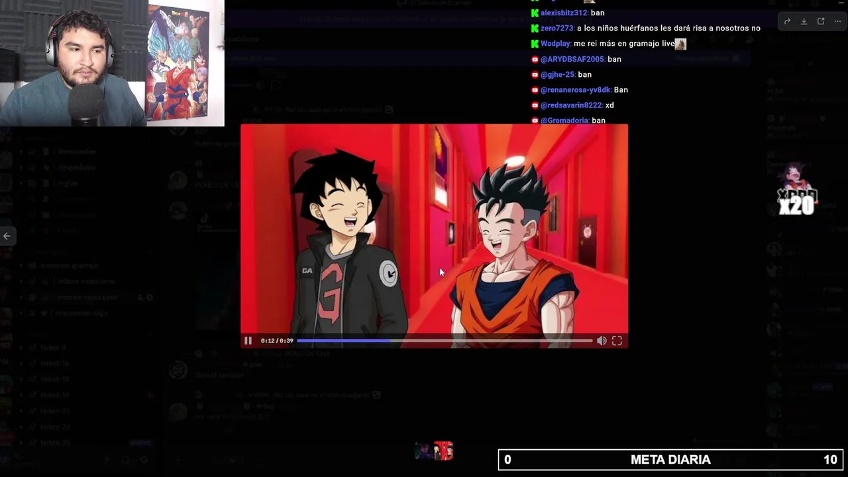Screen dimensions: 848x477
Task: Open the ticket-19 channel in Discord
Action: [54, 396]
